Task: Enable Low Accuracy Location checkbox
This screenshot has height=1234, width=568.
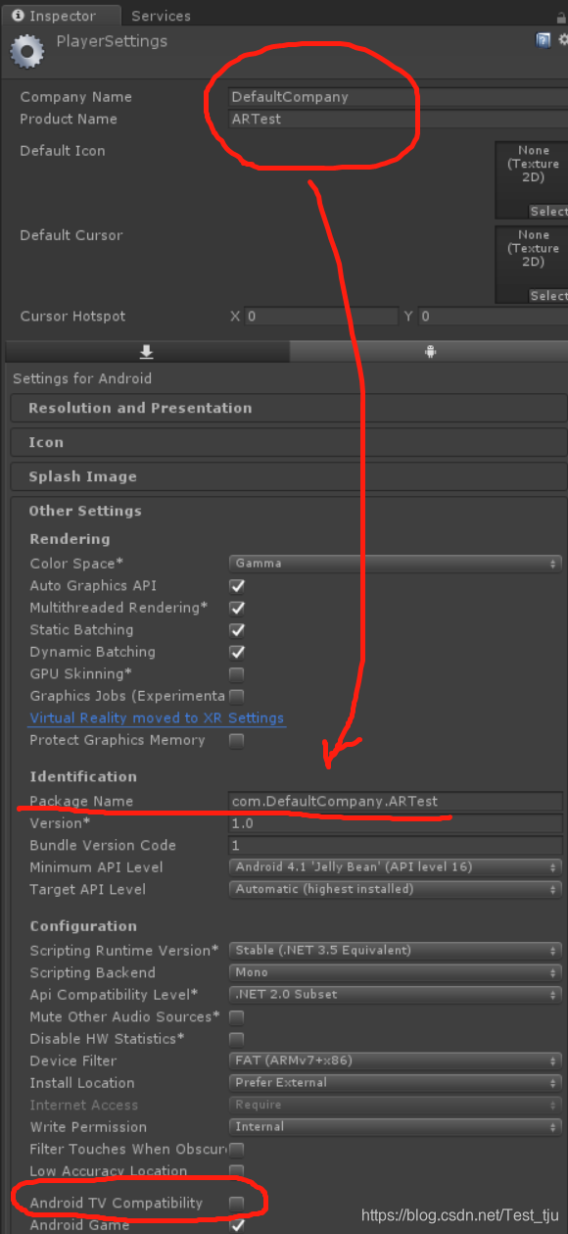Action: (x=236, y=1170)
